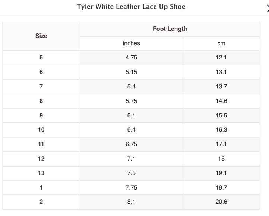Viewport: 269px width, 216px height.
Task: Click the Size column header
Action: (41, 36)
